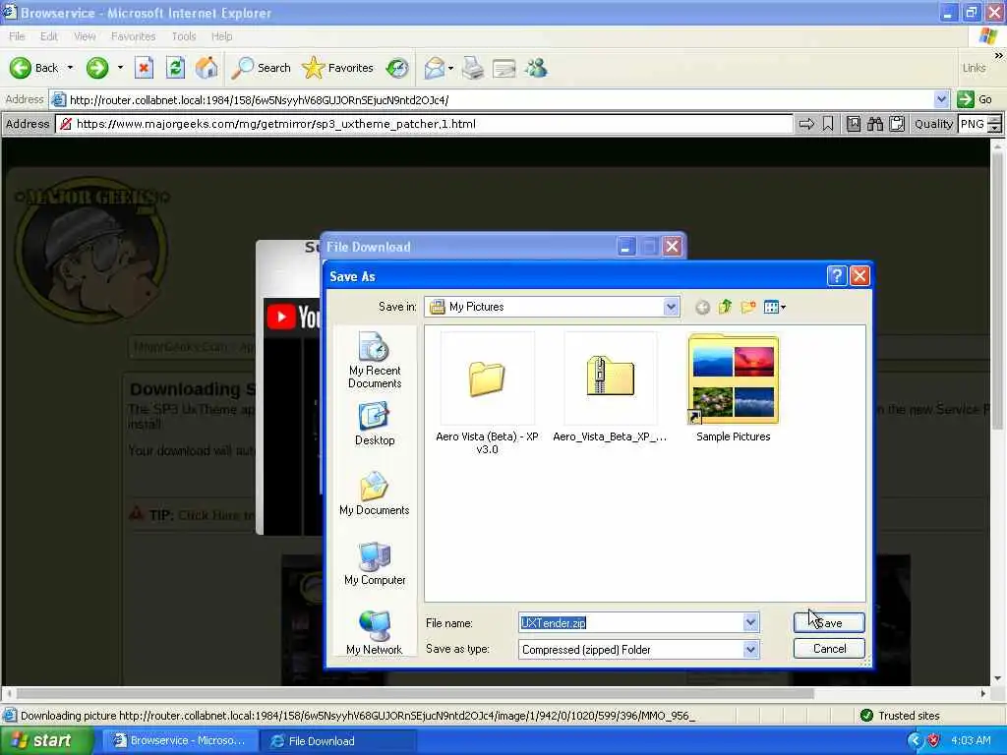Click Up One Level folder icon
Screen dimensions: 1007x755
click(725, 307)
